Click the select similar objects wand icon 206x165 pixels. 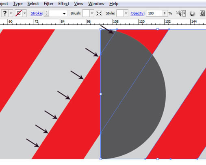(179, 13)
